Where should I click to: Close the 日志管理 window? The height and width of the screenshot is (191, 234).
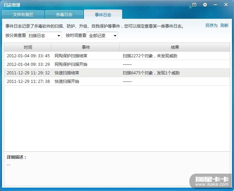coord(226,5)
